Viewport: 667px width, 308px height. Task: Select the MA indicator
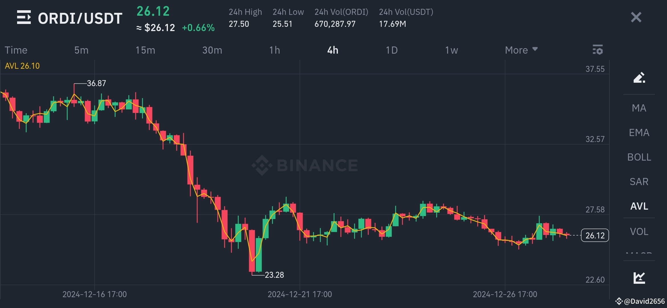tap(639, 108)
